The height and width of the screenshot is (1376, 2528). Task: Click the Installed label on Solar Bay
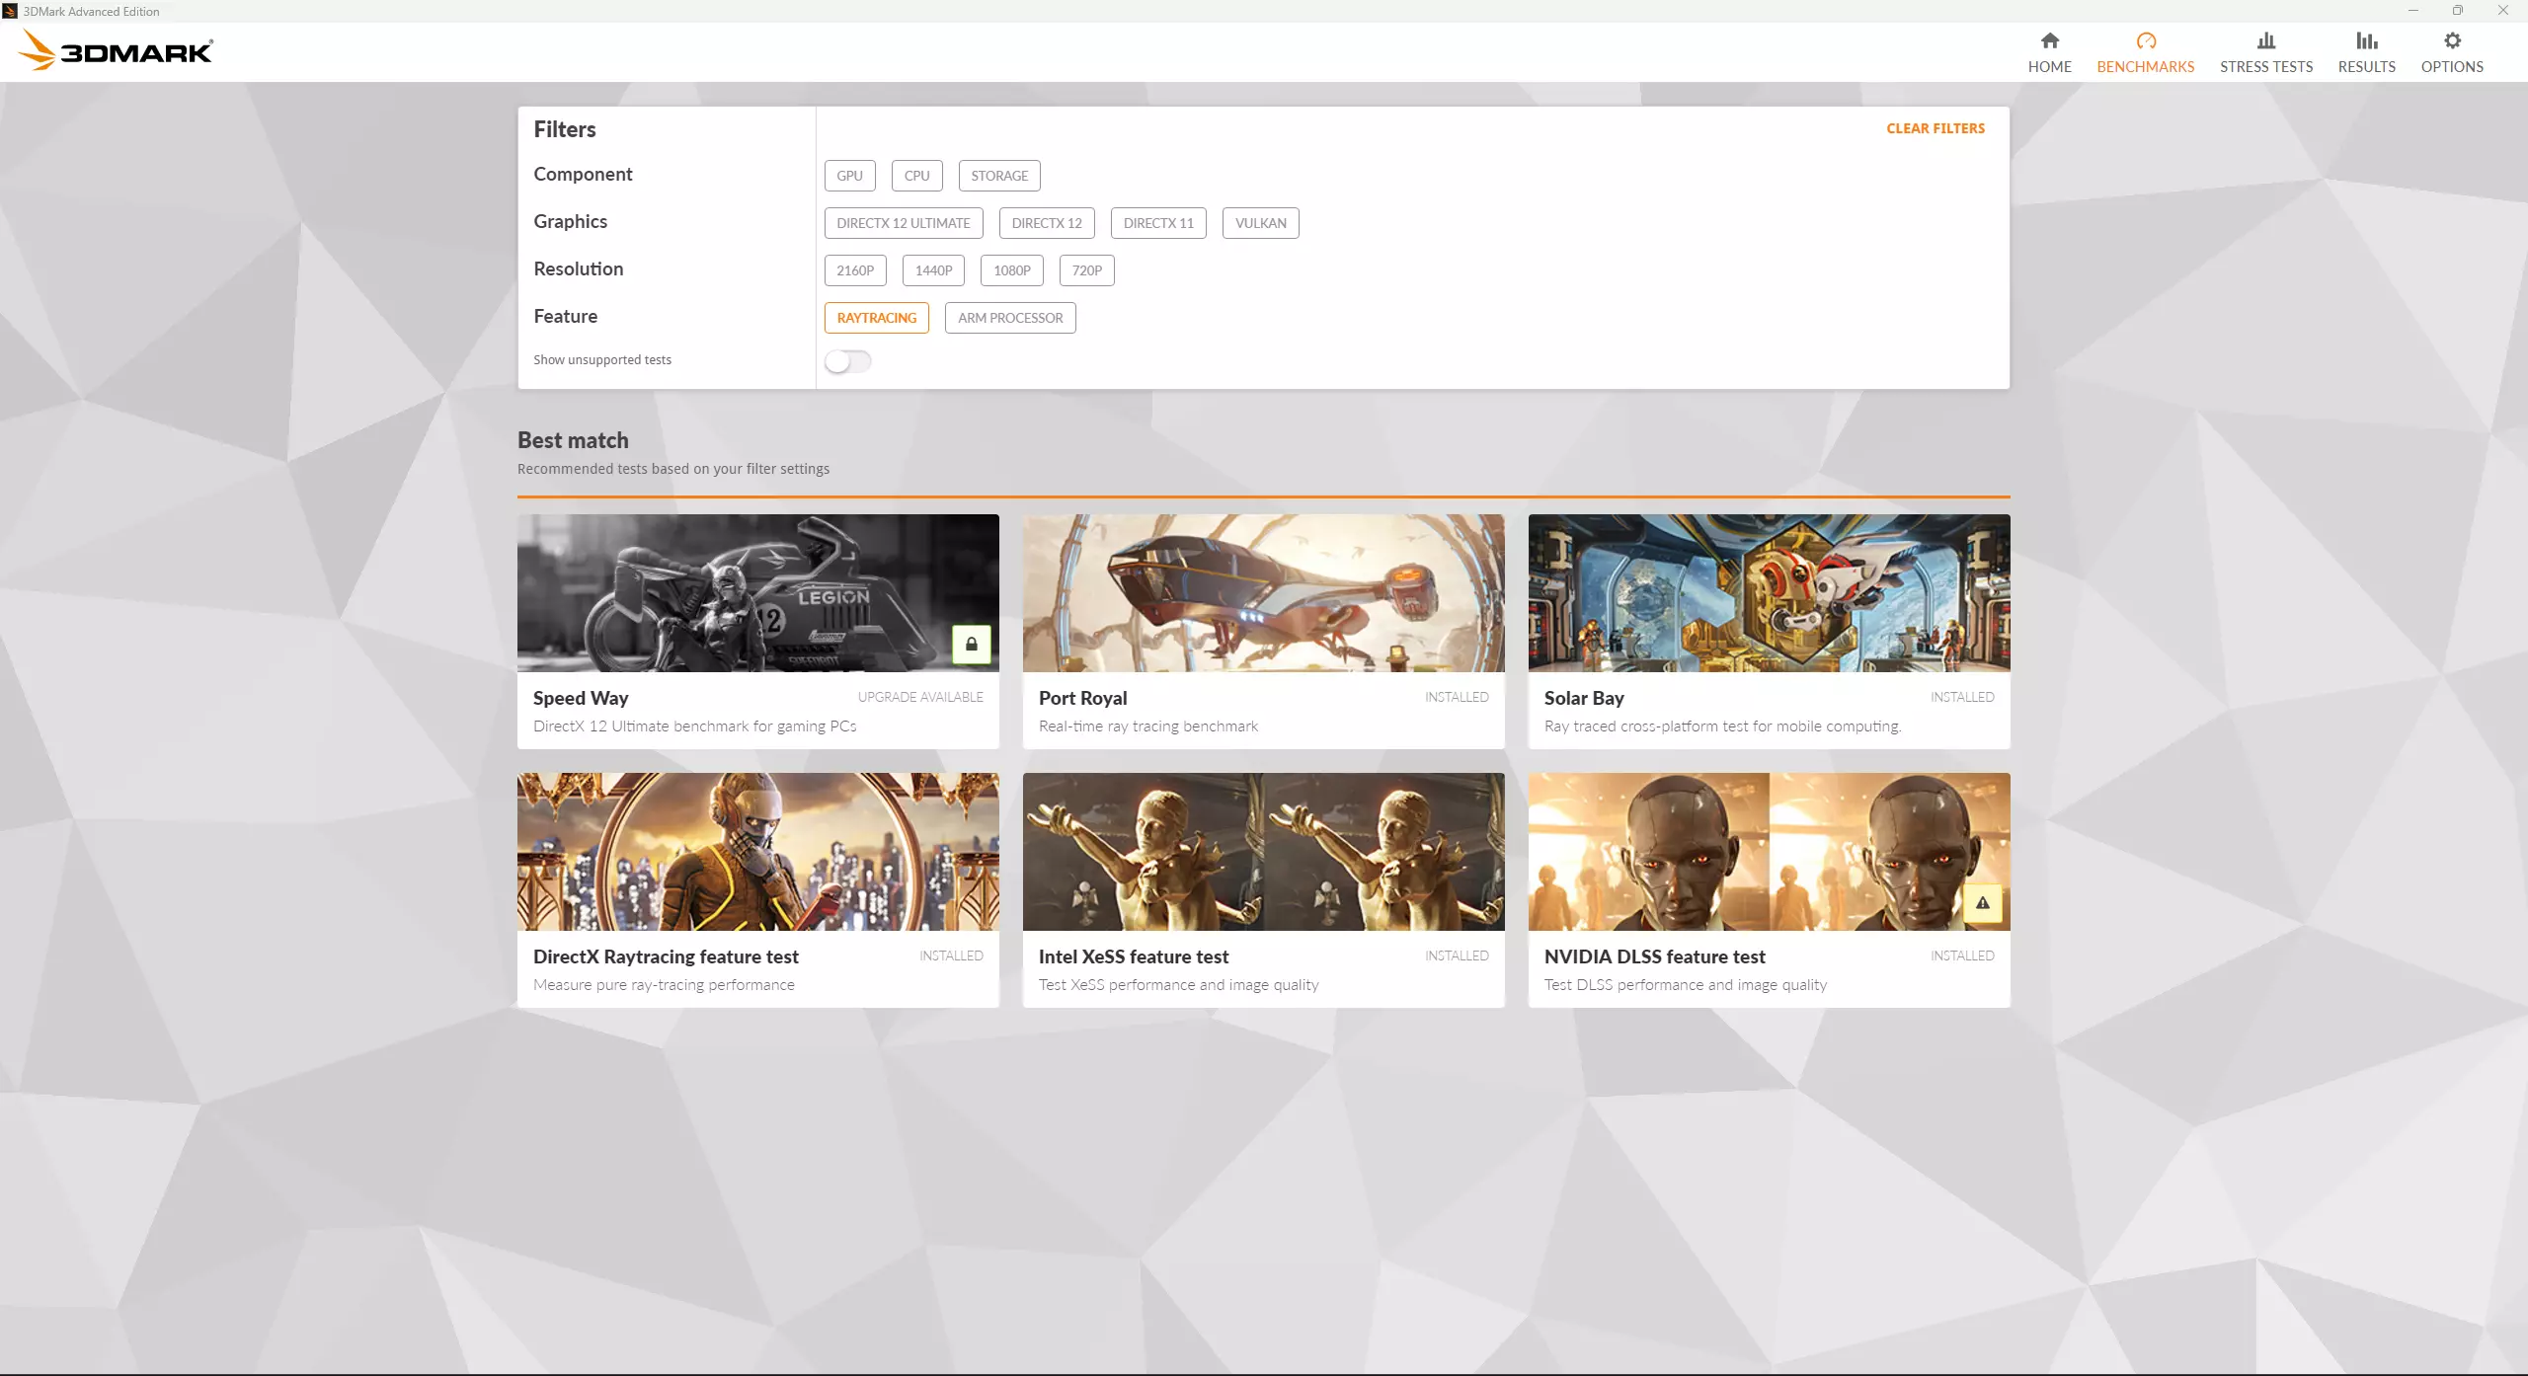coord(1962,697)
